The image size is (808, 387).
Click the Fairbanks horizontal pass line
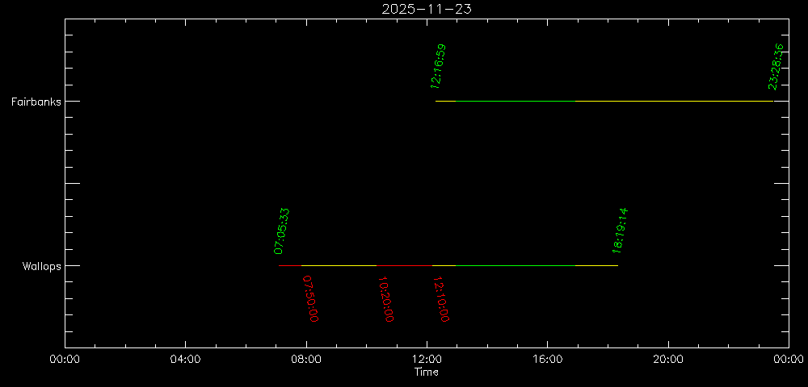[606, 101]
